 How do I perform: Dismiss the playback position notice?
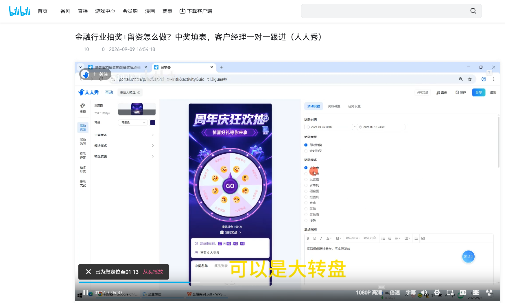(89, 272)
